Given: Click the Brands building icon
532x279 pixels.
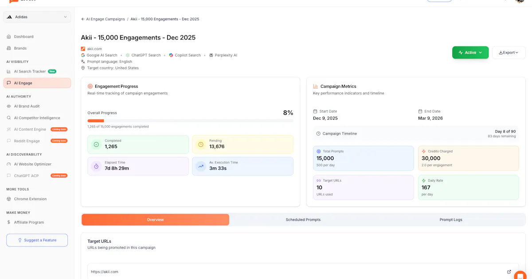Looking at the screenshot, I should (9, 48).
